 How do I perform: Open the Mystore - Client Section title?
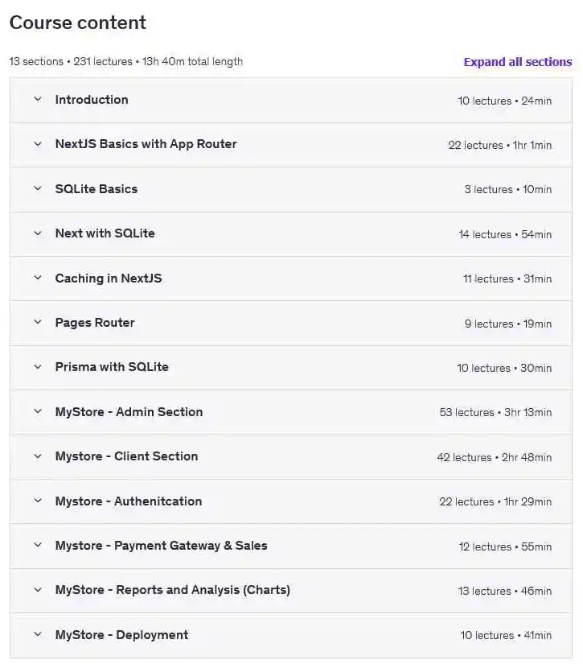(126, 456)
